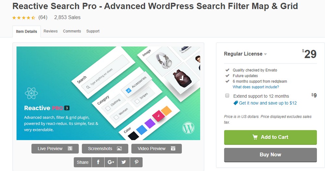Select the purple color swatch in preview
Screen dimensions: 325x171
(x=150, y=123)
